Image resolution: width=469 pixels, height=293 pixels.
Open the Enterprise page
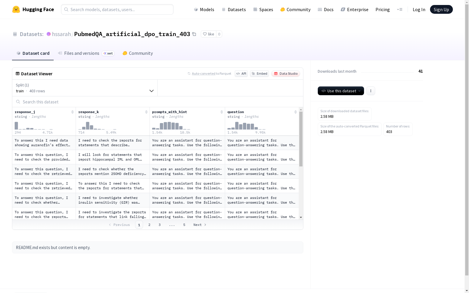(354, 9)
